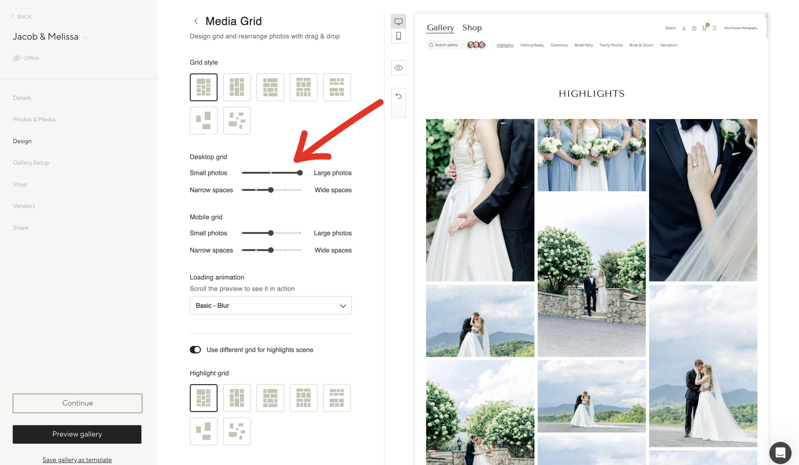This screenshot has height=465, width=799.
Task: Select the second Highlight grid layout option
Action: point(237,398)
